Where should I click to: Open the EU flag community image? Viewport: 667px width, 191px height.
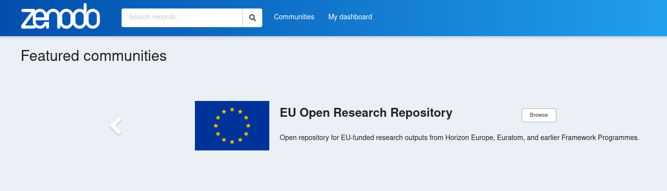coord(232,126)
